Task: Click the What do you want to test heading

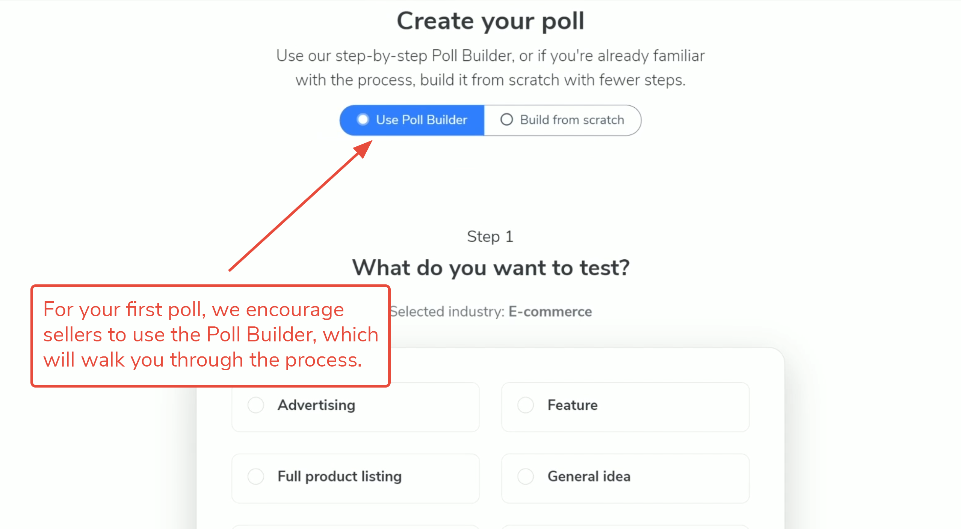Action: point(491,268)
